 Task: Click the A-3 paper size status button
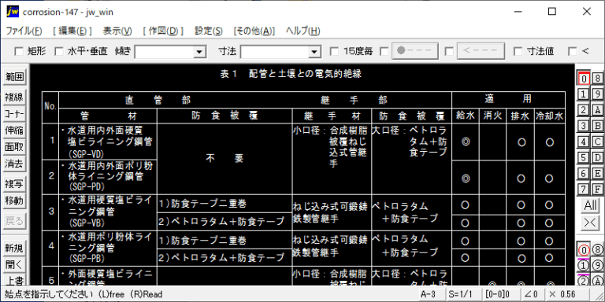point(432,295)
